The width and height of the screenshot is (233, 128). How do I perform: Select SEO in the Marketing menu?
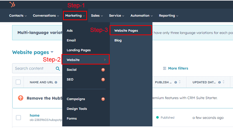point(70,79)
